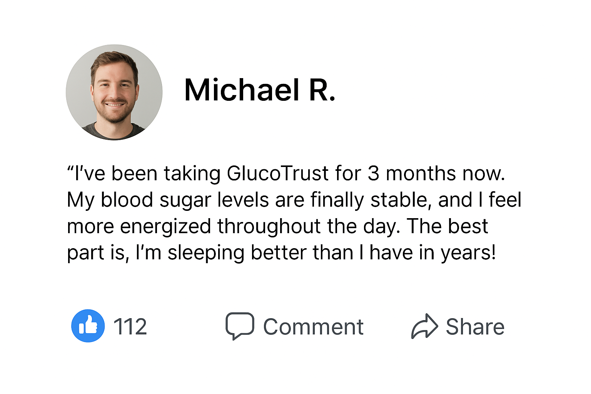Select the word "energized" in the review
The height and width of the screenshot is (394, 591).
(165, 227)
